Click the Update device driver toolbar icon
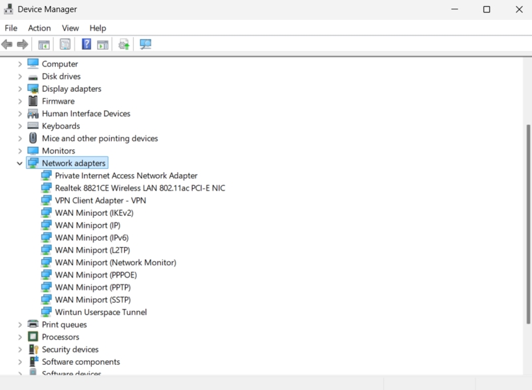 tap(124, 45)
